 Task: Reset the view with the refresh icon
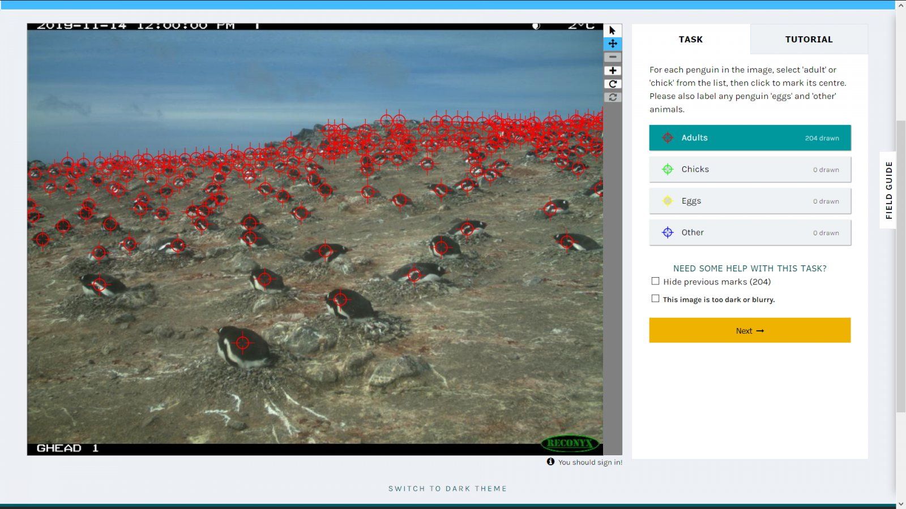click(x=612, y=97)
